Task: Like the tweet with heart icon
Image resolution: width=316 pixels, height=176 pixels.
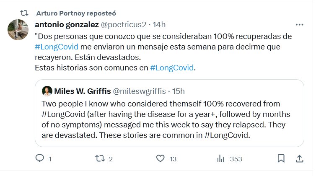Action: [x=160, y=159]
